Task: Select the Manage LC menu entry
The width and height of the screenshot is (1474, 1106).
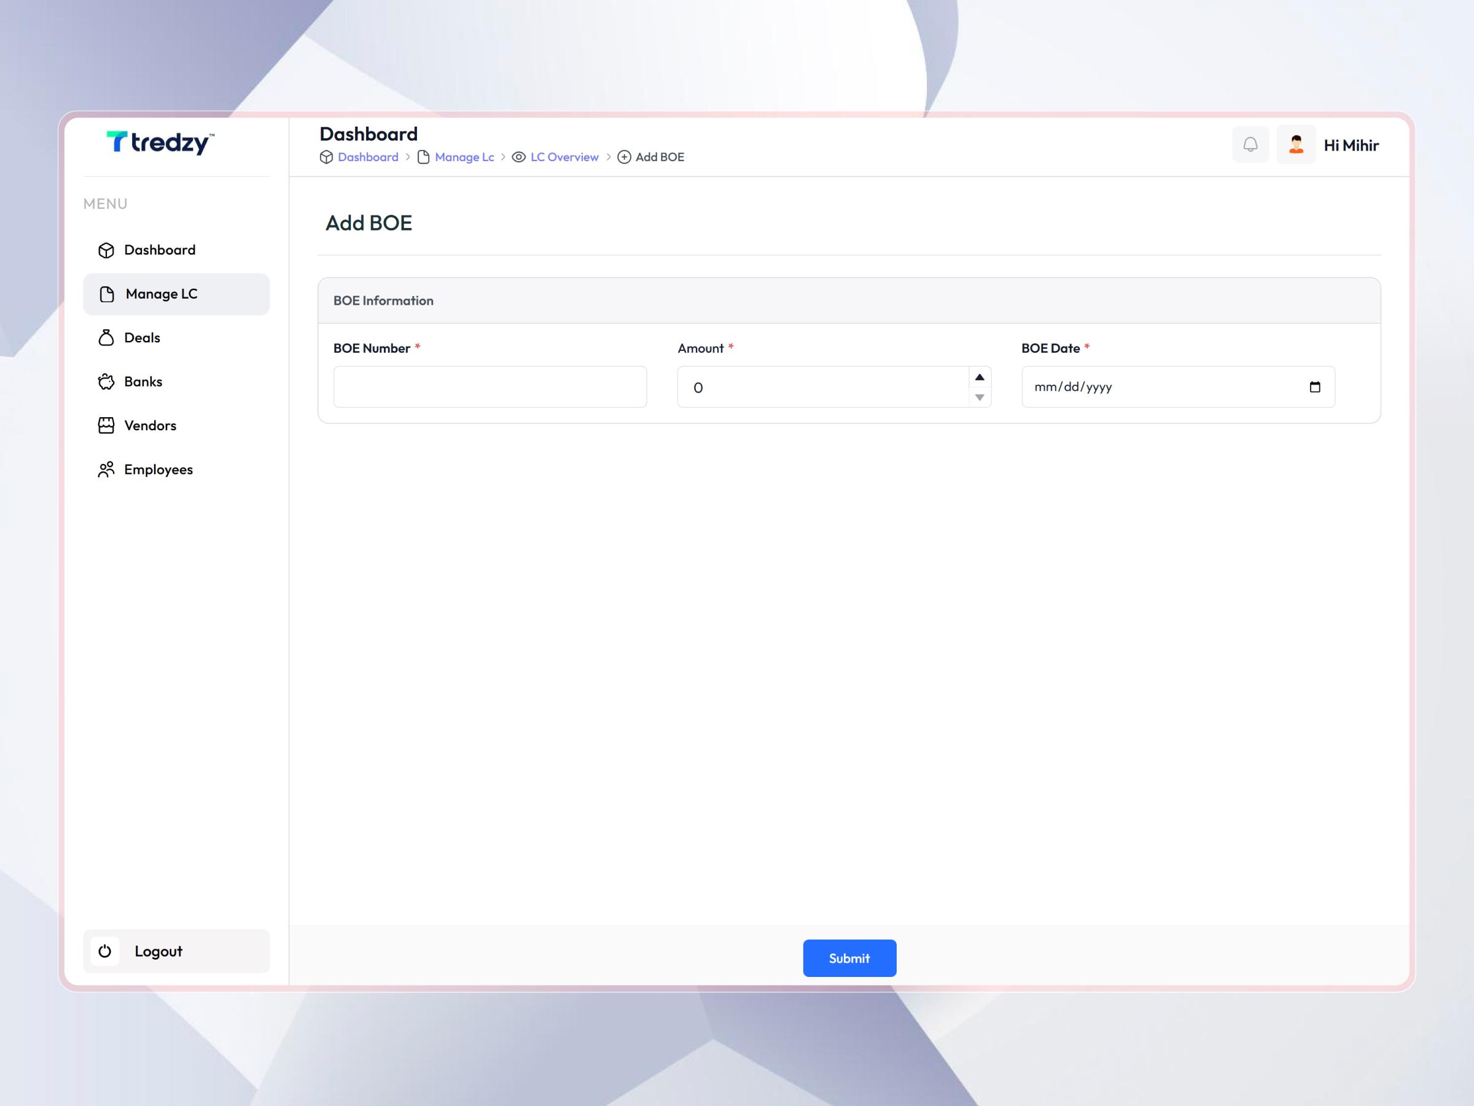Action: tap(162, 293)
